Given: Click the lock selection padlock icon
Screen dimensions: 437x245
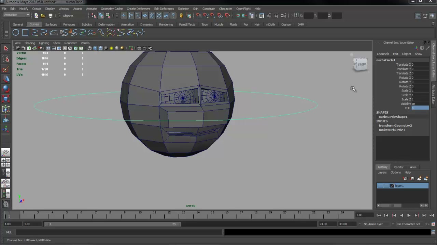Looking at the screenshot, I should coord(181,15).
